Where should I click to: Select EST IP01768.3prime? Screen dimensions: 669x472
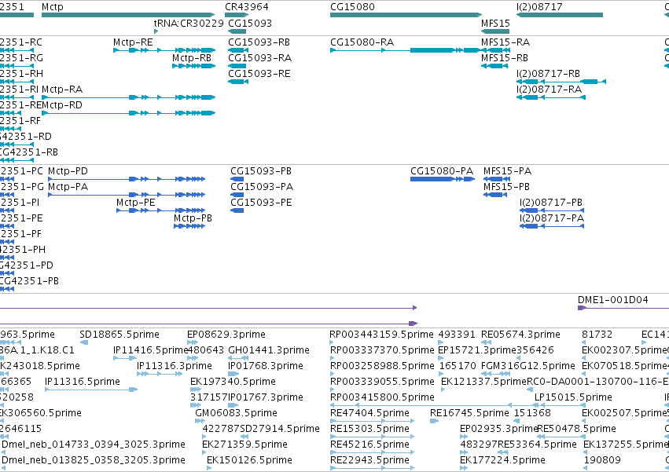[266, 366]
